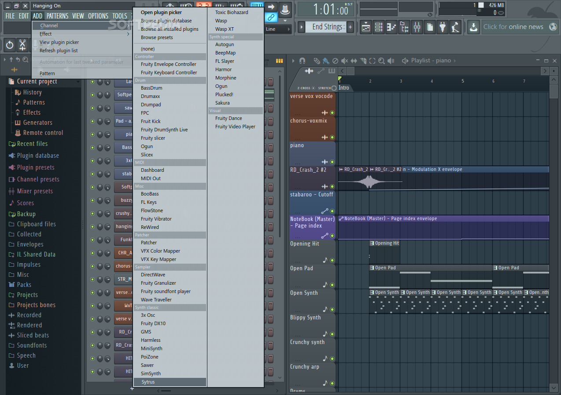Expand the Packs folder in browser
This screenshot has height=395, width=561.
[24, 285]
